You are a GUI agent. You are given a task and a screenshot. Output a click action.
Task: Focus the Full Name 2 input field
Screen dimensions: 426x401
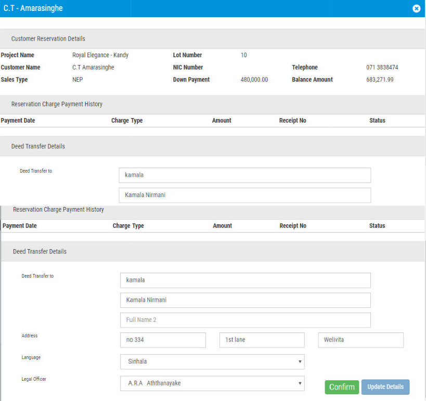(x=245, y=320)
